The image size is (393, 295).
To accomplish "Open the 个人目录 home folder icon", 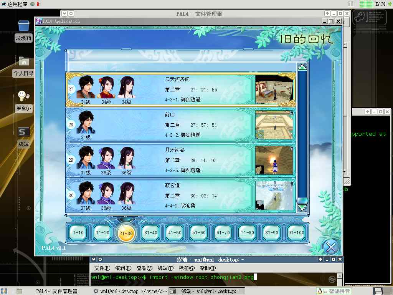I will pyautogui.click(x=23, y=66).
